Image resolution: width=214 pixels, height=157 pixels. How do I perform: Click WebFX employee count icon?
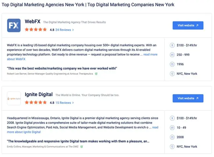click(x=172, y=55)
